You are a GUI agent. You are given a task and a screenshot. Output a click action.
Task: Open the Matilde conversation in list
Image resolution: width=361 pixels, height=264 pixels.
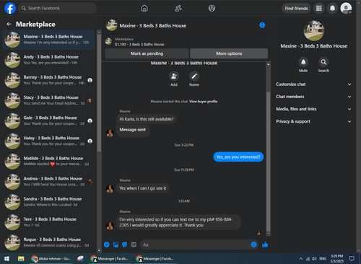pyautogui.click(x=48, y=162)
